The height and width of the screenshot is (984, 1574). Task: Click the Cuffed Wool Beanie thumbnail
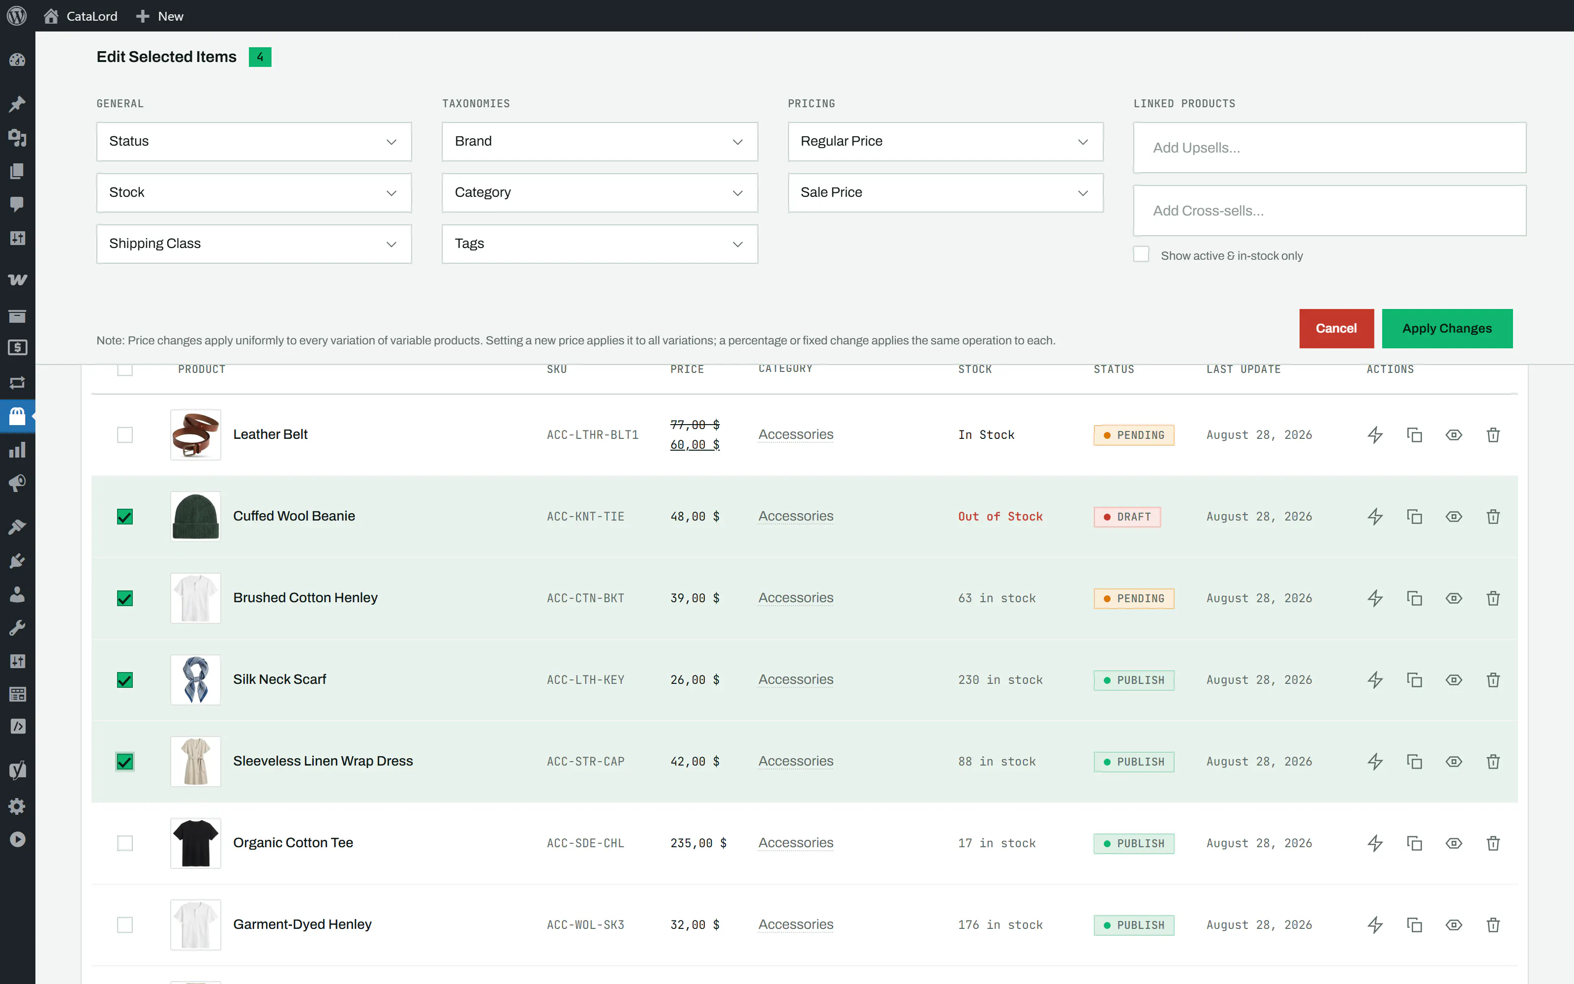point(196,517)
